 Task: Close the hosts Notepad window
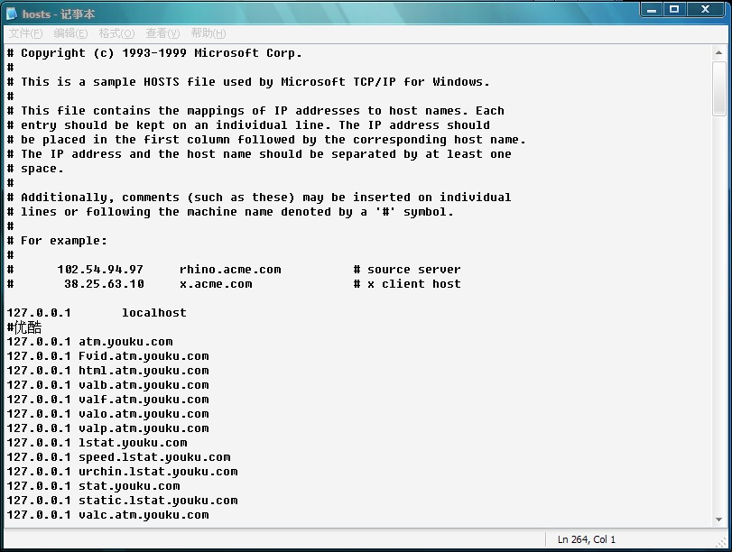(706, 9)
